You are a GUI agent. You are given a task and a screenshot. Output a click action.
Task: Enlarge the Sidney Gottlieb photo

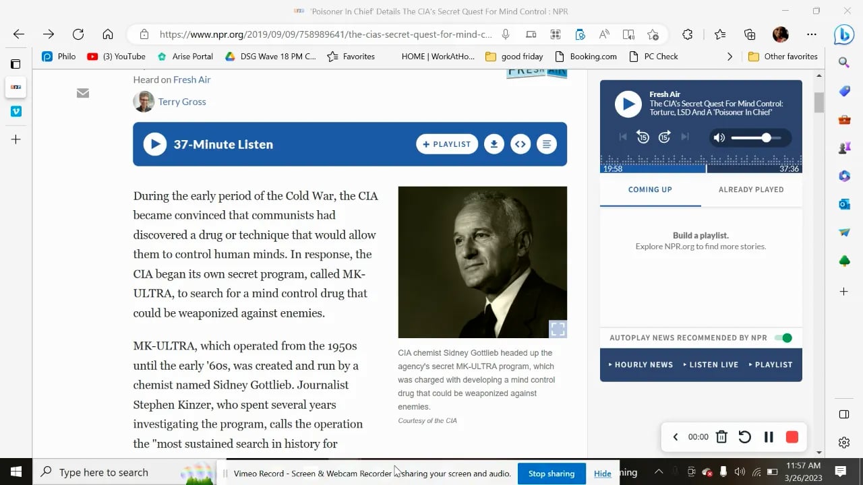click(x=558, y=329)
